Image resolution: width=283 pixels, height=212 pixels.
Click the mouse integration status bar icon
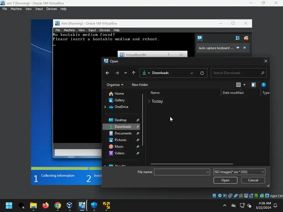click(x=262, y=196)
